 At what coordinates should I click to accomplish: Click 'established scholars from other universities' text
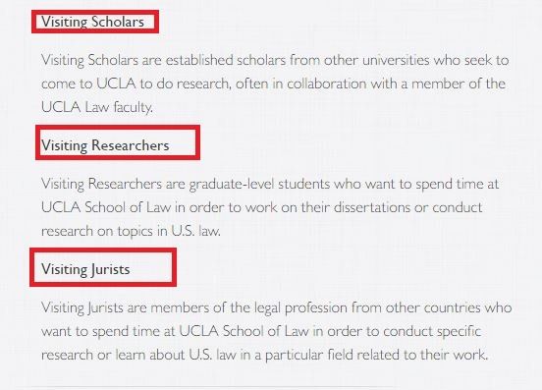pyautogui.click(x=296, y=60)
